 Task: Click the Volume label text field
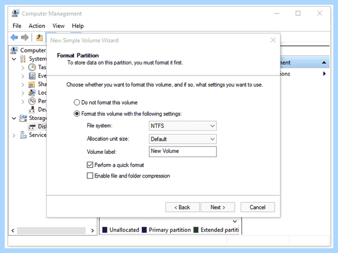click(183, 152)
